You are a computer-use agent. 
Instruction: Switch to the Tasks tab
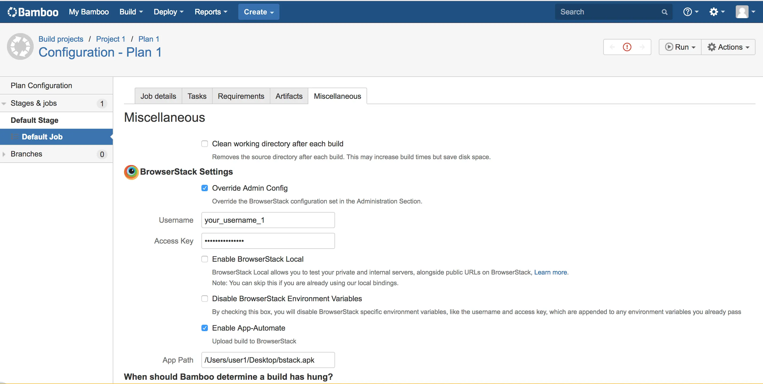point(197,96)
